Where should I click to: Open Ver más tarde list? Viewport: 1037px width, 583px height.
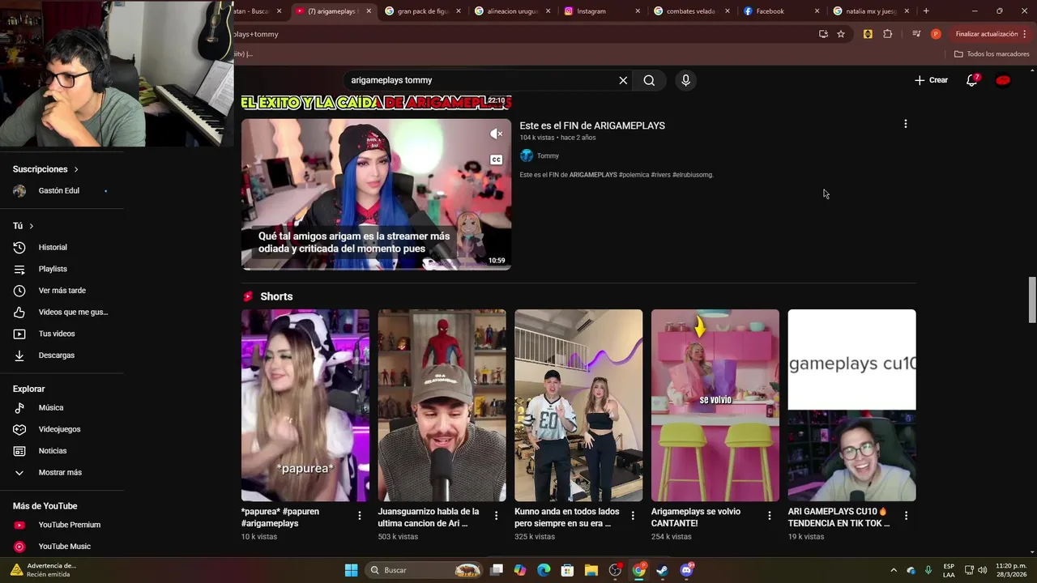tap(62, 290)
